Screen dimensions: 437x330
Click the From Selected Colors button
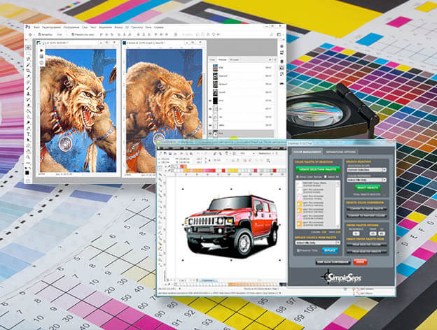(367, 244)
